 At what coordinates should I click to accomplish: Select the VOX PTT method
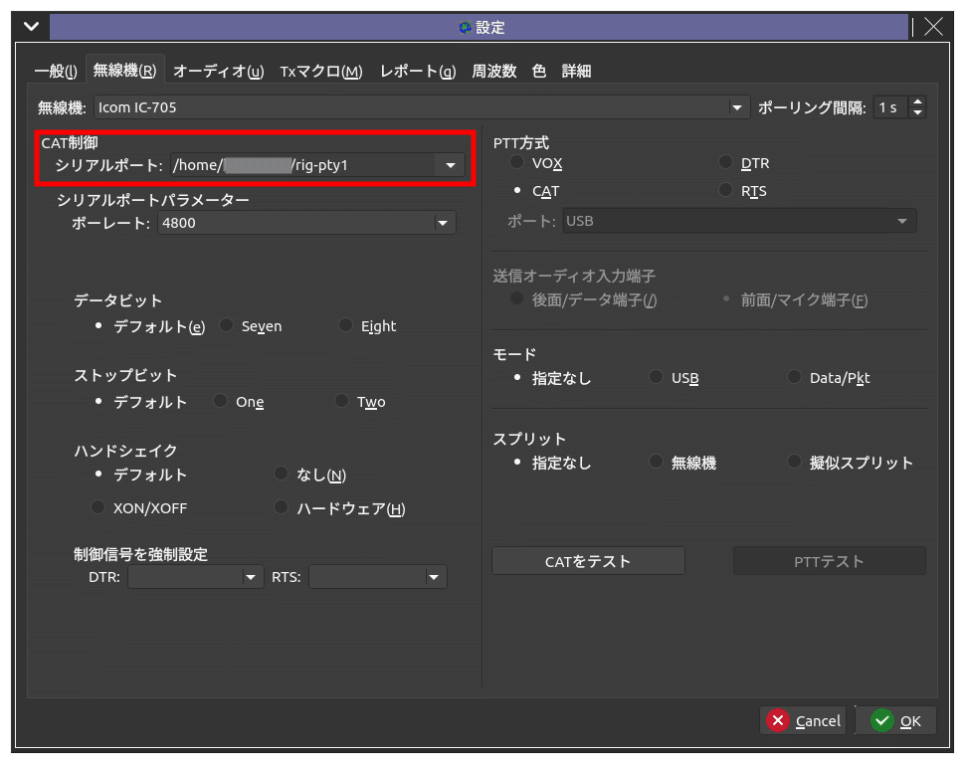(x=515, y=162)
